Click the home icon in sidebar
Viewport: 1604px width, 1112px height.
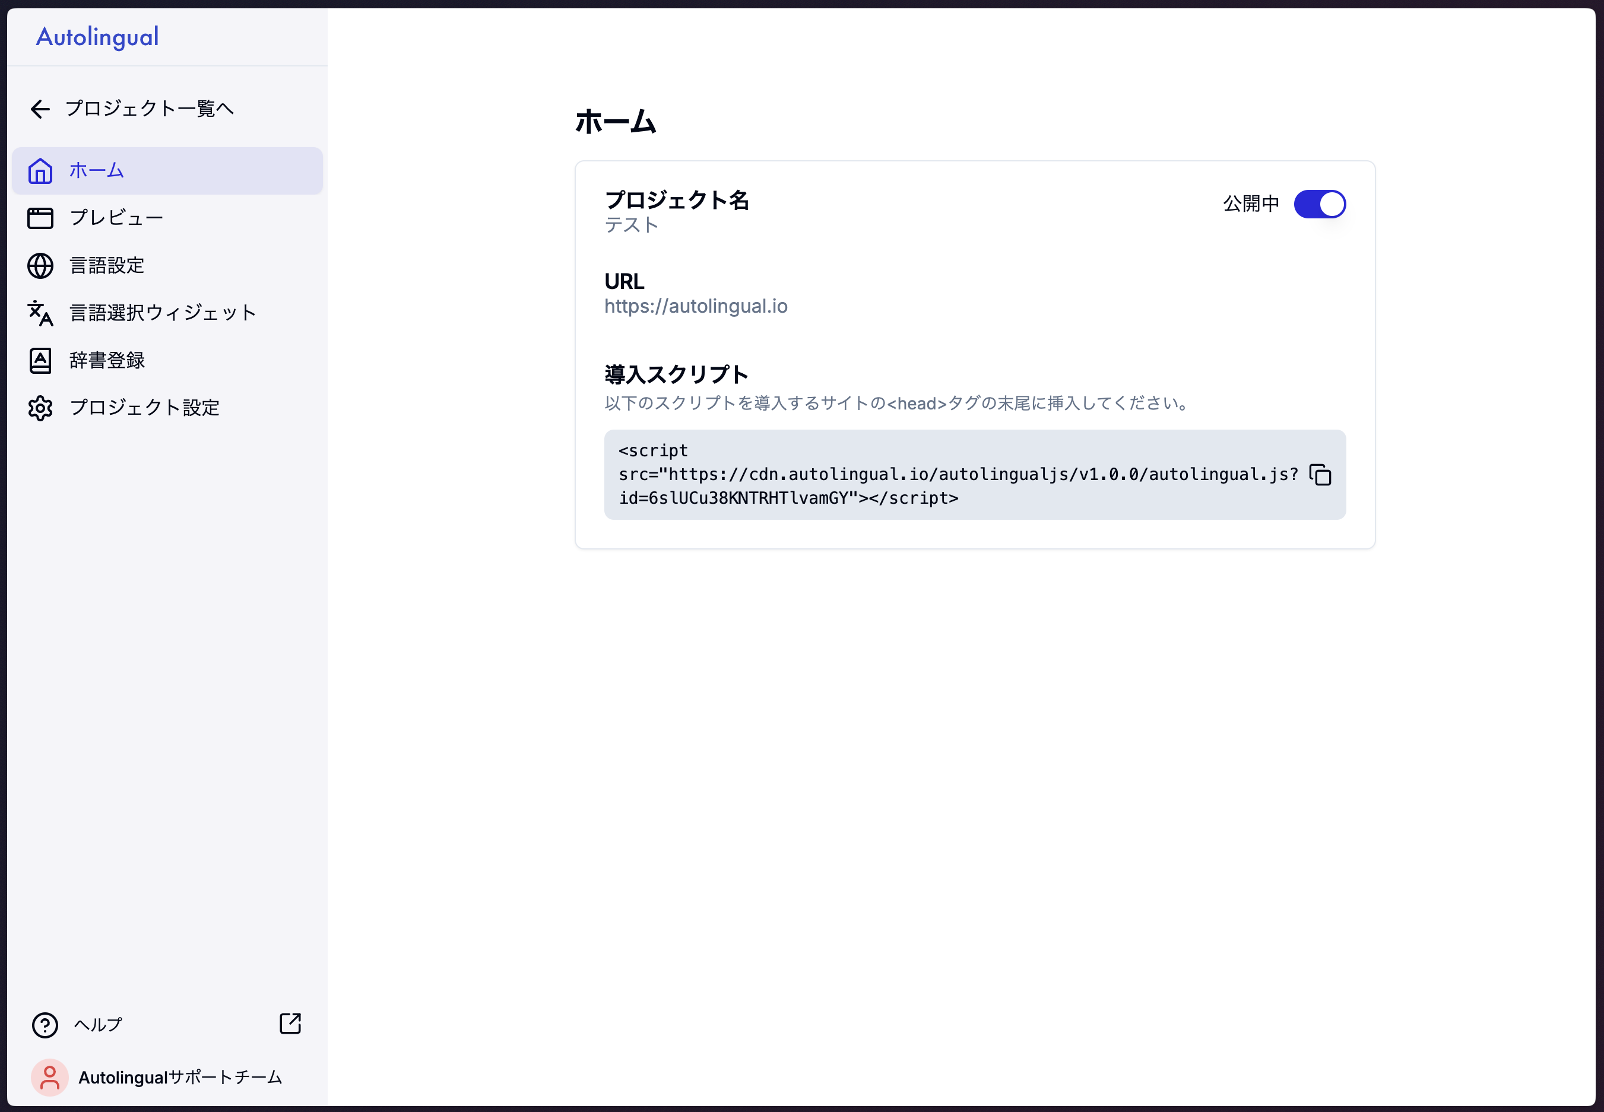40,171
